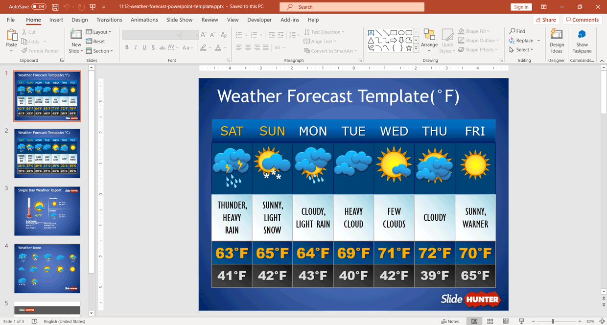Open the Design Ideas pane
Image resolution: width=607 pixels, height=325 pixels.
tap(557, 41)
